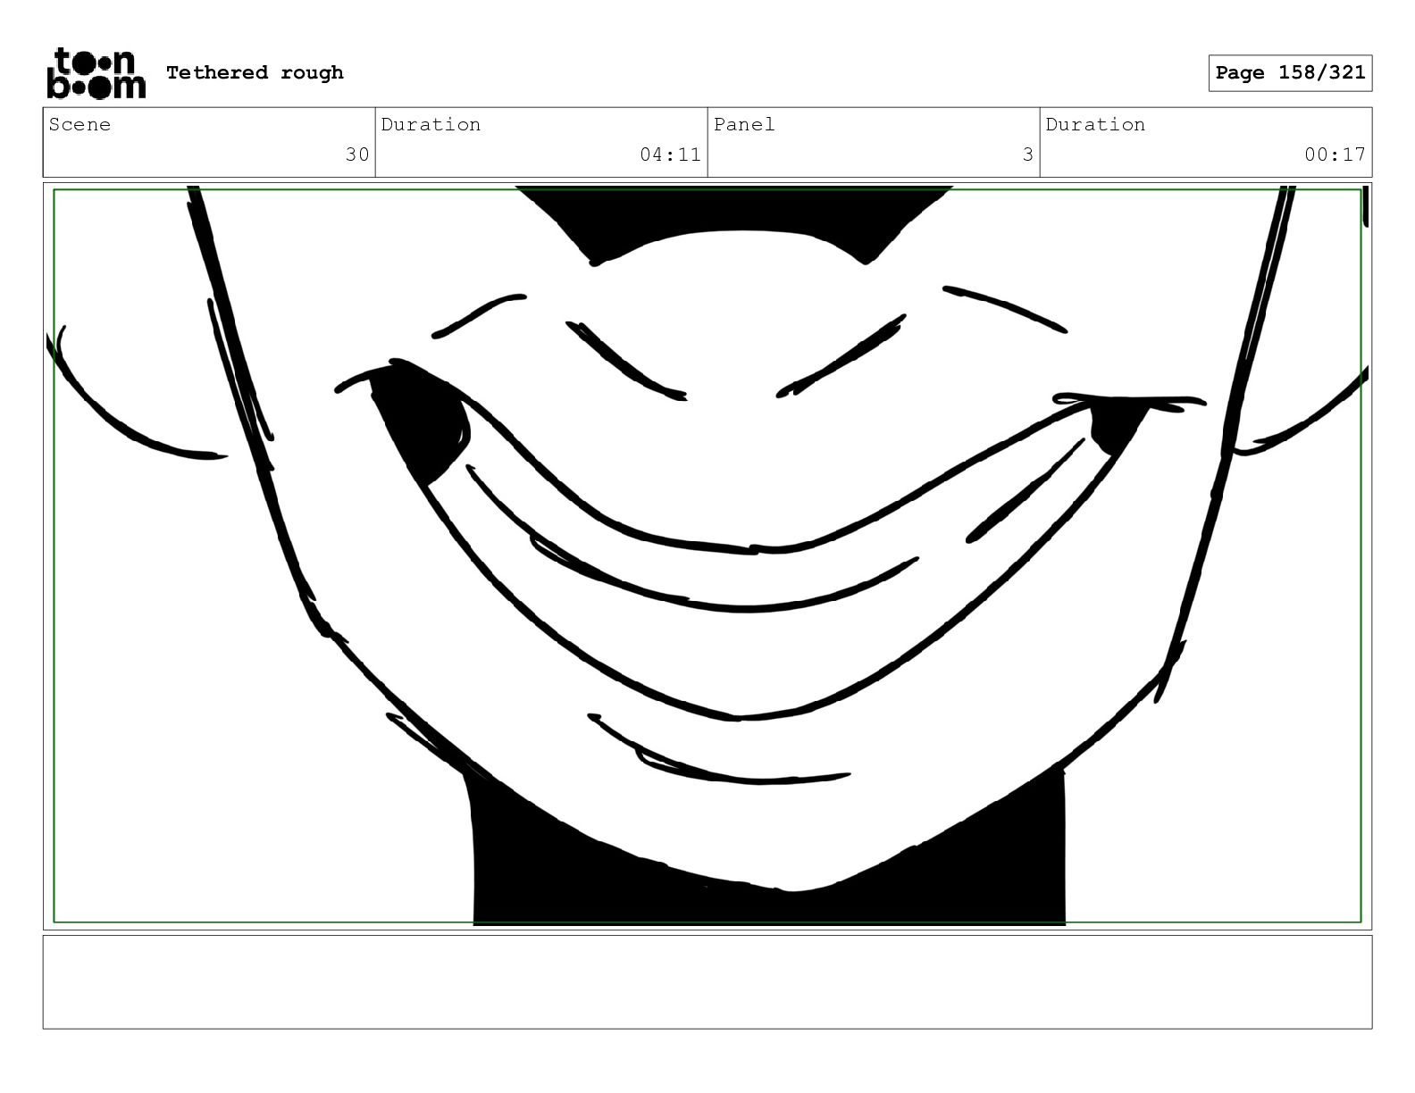Click the Toon Boom logo
This screenshot has width=1415, height=1093.
click(x=96, y=73)
